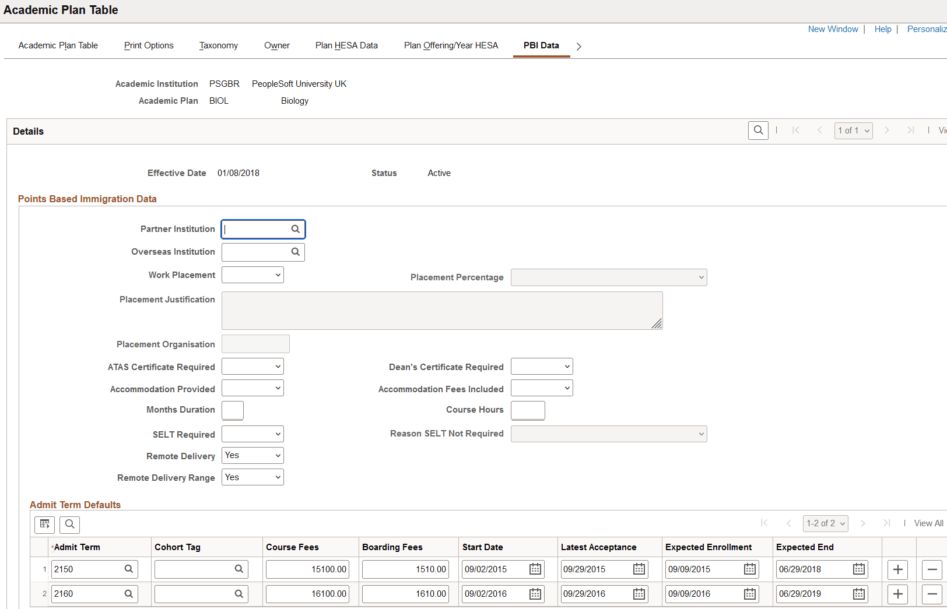Show more tabs using the right chevron
The image size is (947, 609).
578,47
